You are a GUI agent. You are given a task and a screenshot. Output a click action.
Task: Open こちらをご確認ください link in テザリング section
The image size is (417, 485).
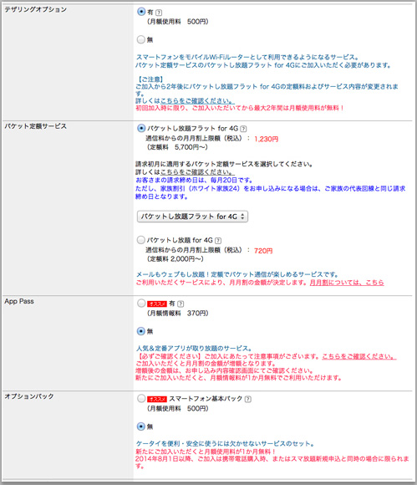coord(197,101)
